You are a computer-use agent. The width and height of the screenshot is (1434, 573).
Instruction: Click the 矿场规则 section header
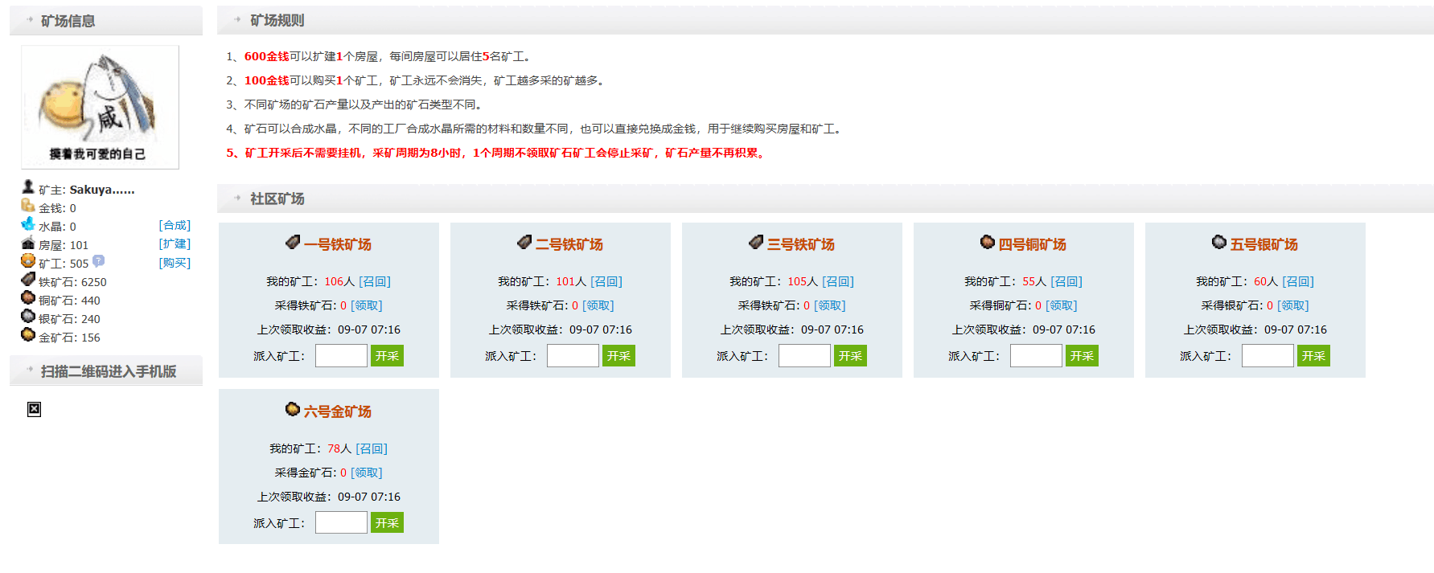click(x=825, y=20)
